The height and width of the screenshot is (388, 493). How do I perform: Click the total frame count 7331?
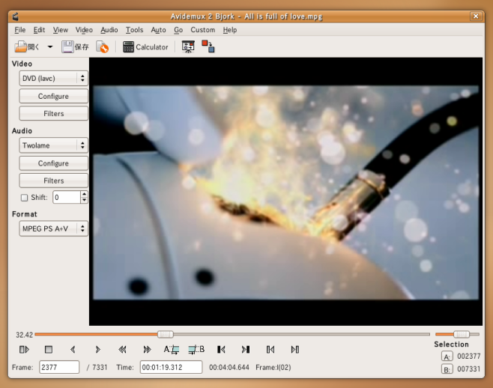[x=100, y=367]
